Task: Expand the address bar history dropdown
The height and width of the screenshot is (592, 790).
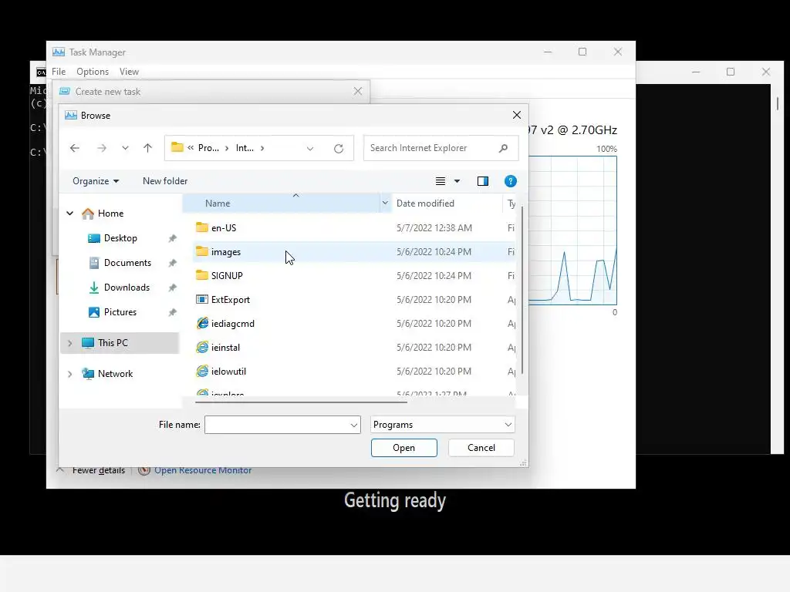Action: pyautogui.click(x=310, y=149)
